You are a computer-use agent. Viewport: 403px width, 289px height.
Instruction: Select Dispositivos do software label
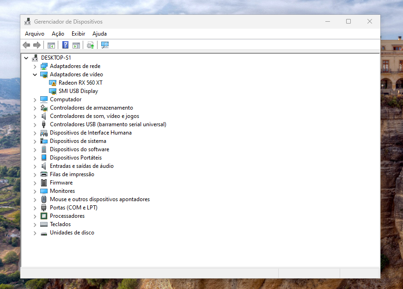79,149
